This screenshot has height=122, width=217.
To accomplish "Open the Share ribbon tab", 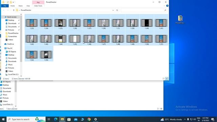I will [20, 6].
